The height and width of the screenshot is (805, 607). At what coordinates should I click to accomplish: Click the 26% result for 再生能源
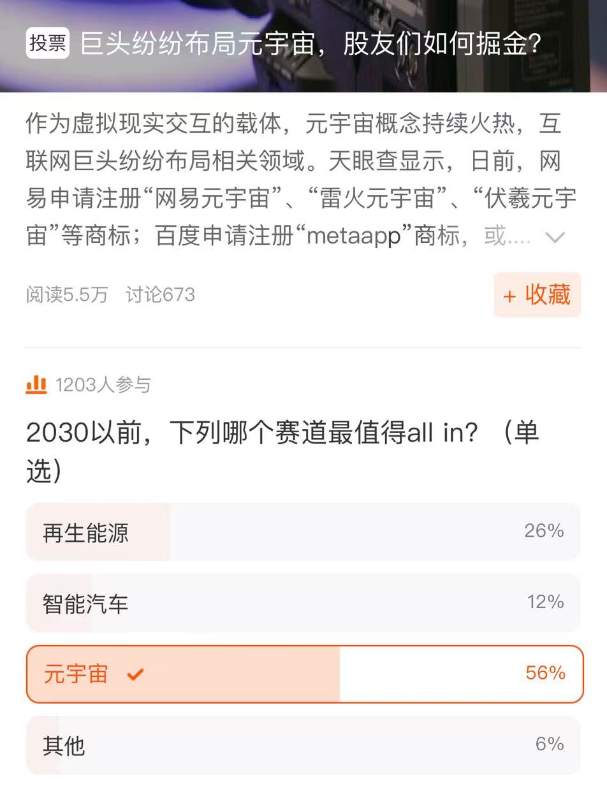(x=544, y=531)
